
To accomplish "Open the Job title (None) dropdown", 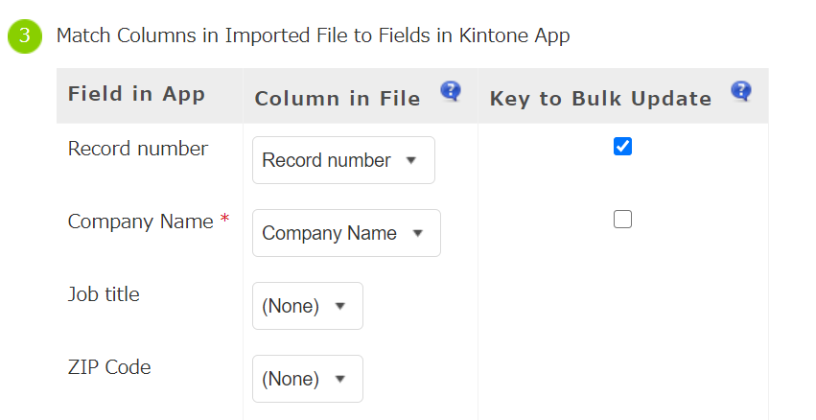I will (307, 306).
